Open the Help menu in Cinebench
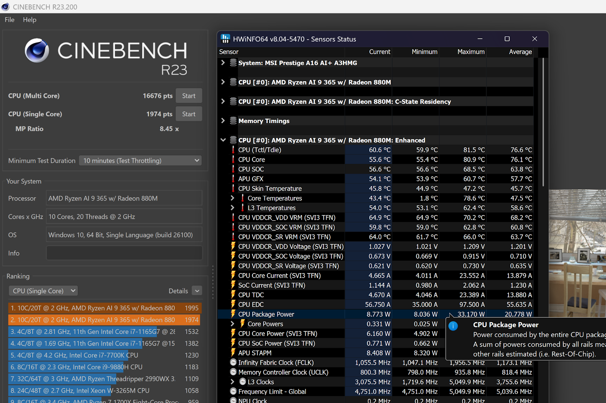 pyautogui.click(x=30, y=20)
